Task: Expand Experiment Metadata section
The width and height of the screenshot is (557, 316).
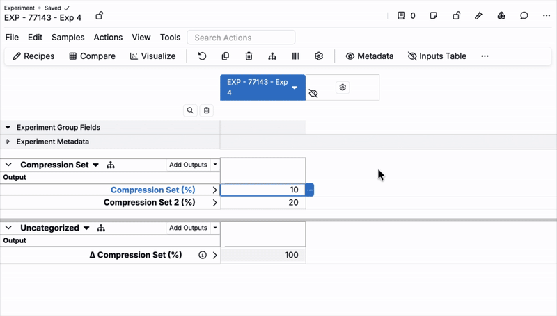Action: point(8,142)
